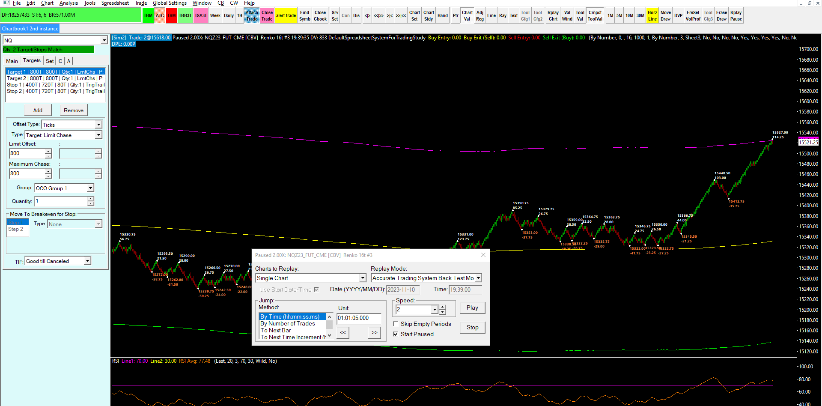822x406 pixels.
Task: Open the Spreadsheet menu
Action: [x=115, y=3]
